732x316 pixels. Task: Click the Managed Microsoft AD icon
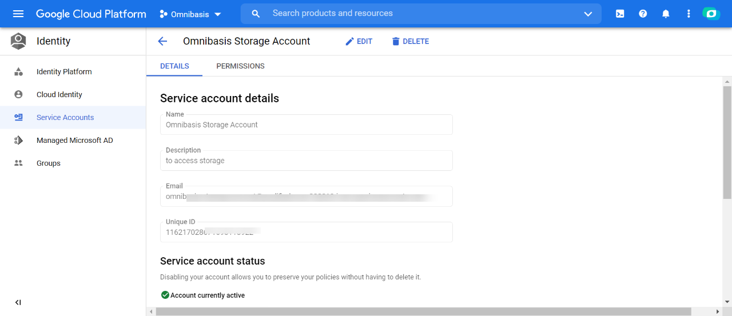pyautogui.click(x=18, y=140)
